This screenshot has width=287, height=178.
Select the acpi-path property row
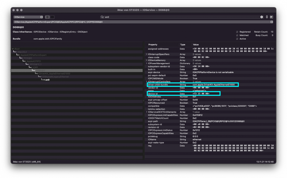point(210,121)
